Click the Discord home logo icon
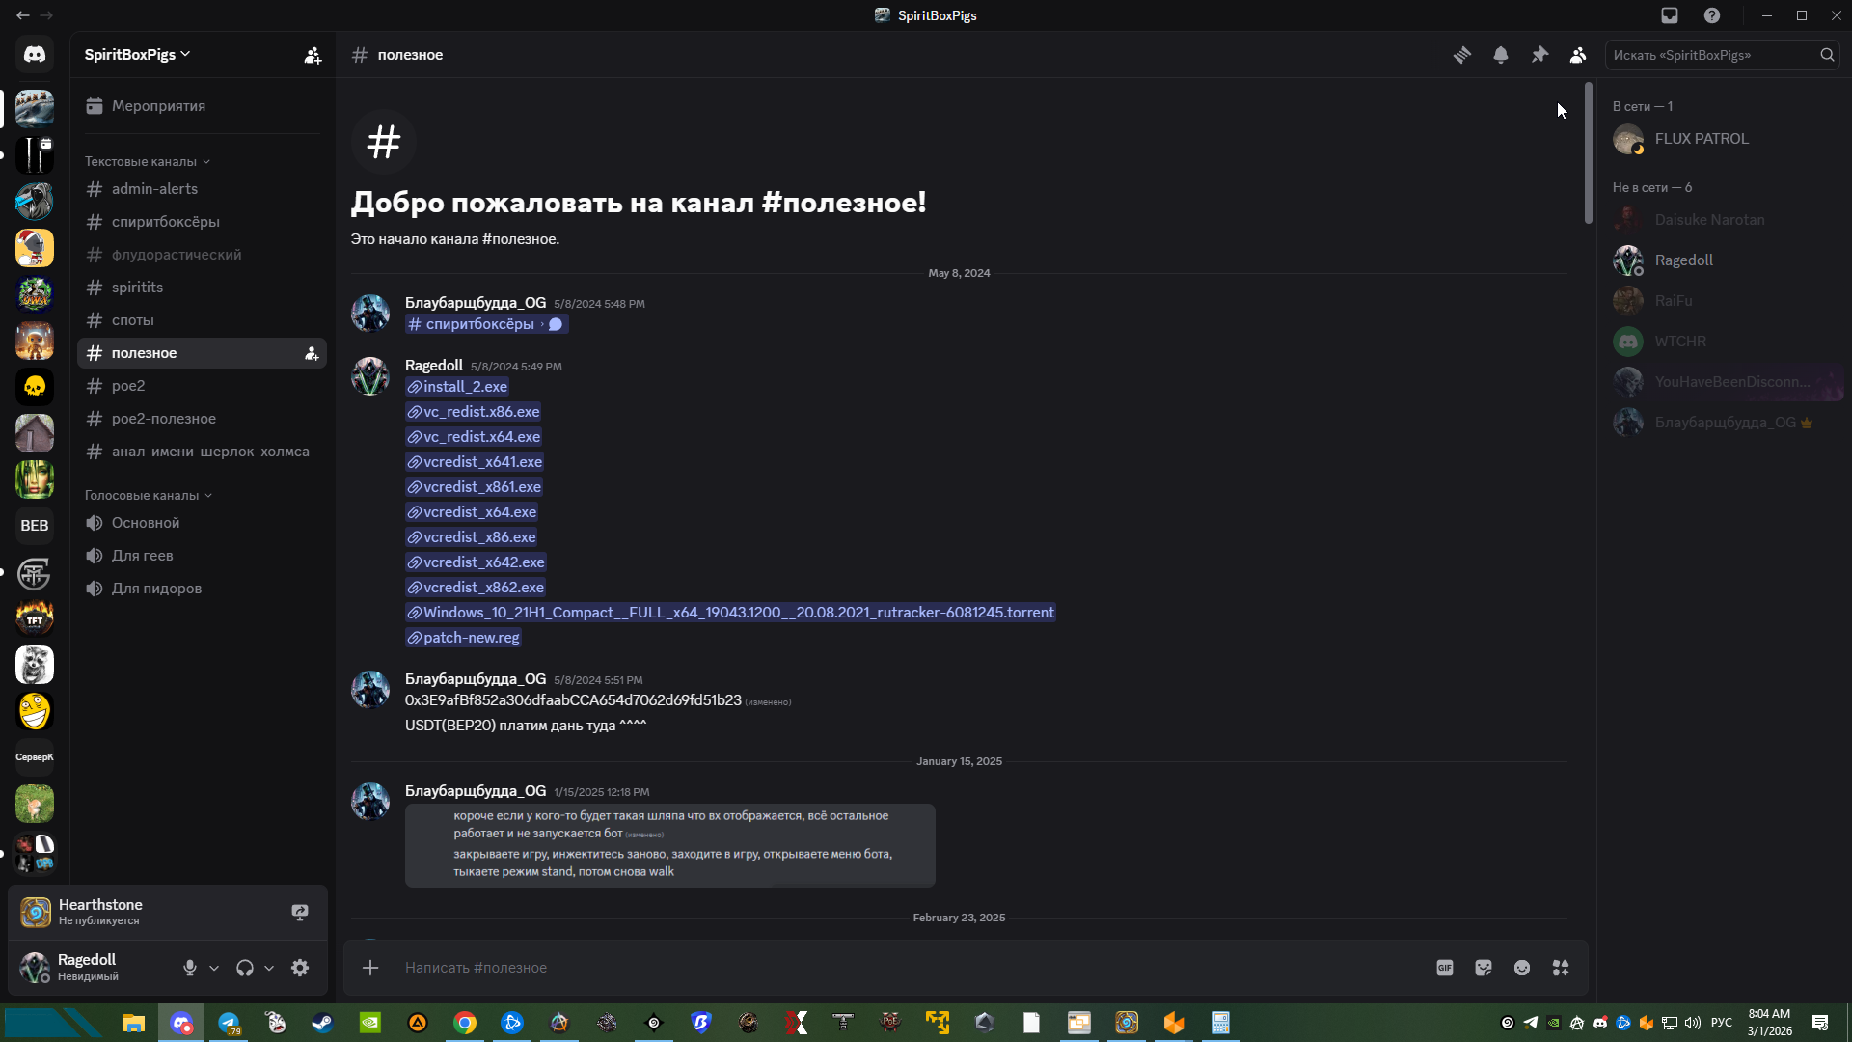 (35, 55)
